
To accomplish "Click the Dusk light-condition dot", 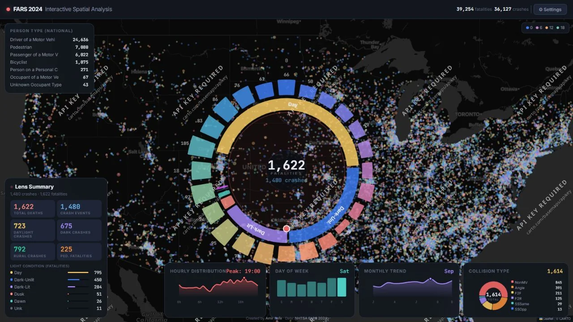I will tap(12, 294).
